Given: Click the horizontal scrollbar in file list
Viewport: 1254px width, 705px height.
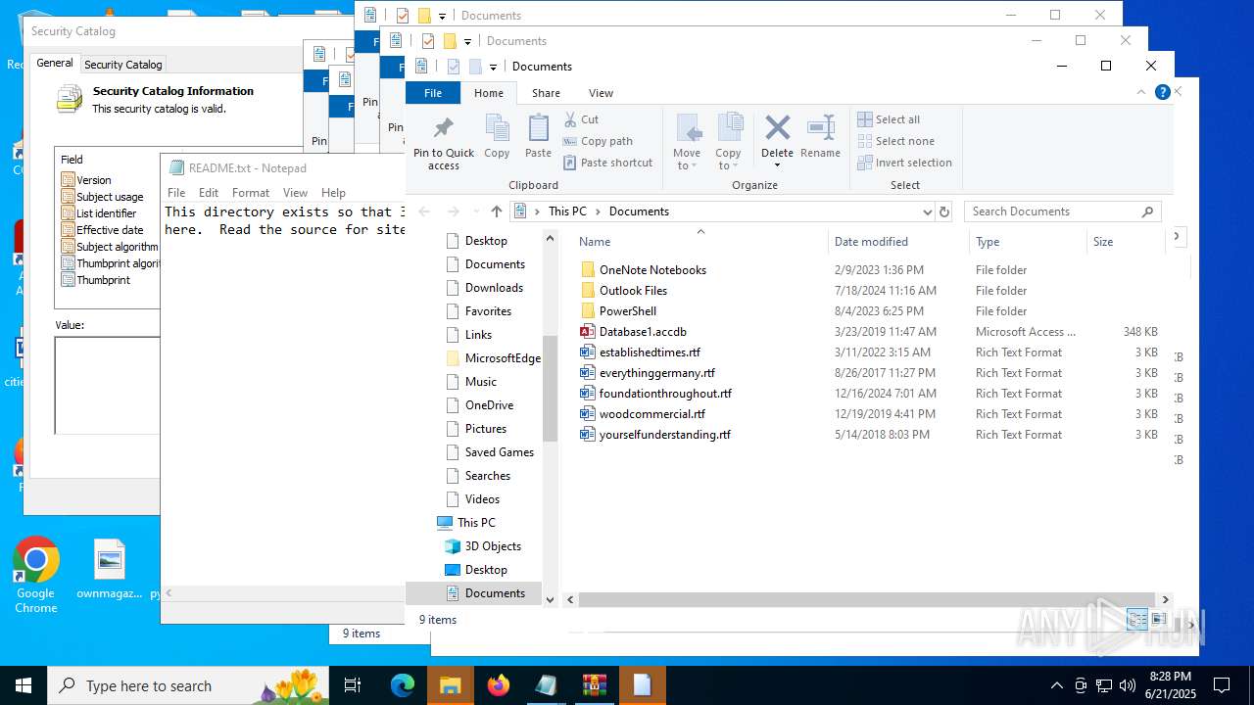Looking at the screenshot, I should point(866,599).
